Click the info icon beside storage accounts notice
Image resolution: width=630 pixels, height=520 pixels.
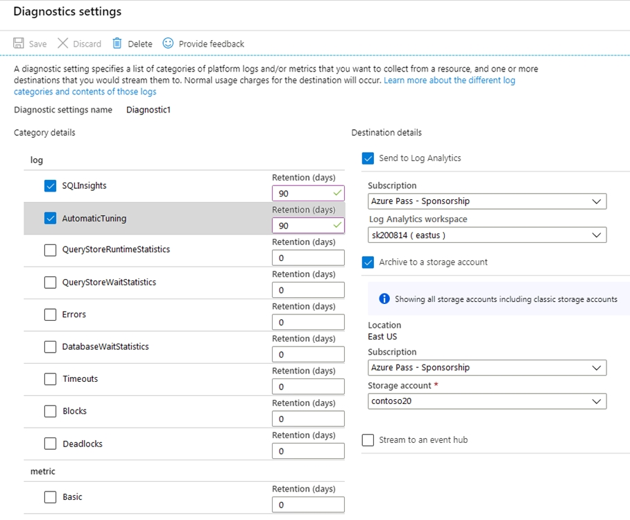pos(384,299)
